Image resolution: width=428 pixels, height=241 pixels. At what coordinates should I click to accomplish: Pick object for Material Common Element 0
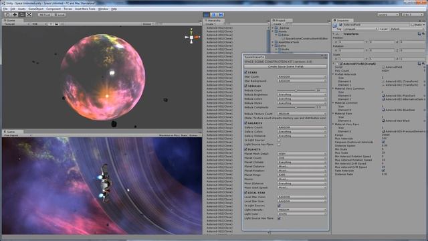424,110
